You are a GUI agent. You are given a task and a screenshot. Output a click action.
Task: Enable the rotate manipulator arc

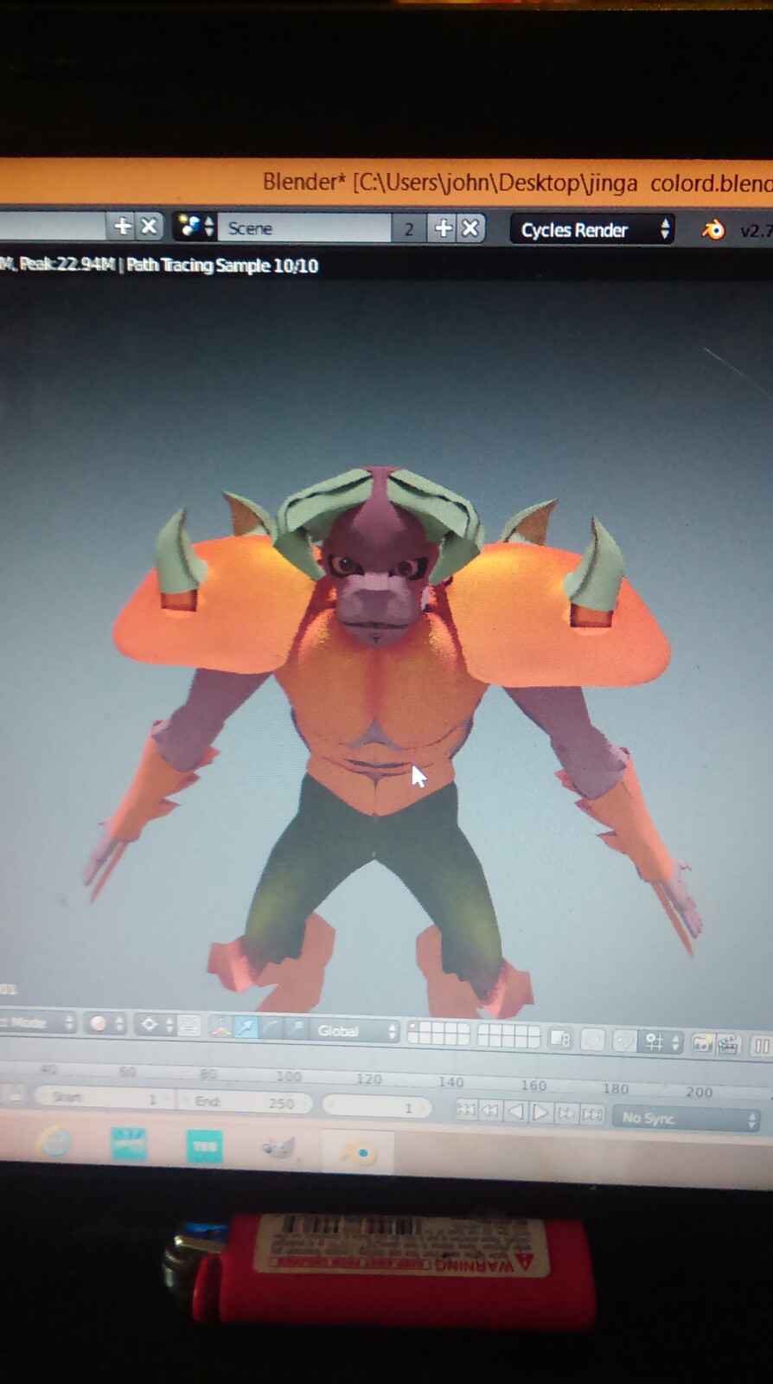pos(272,1028)
